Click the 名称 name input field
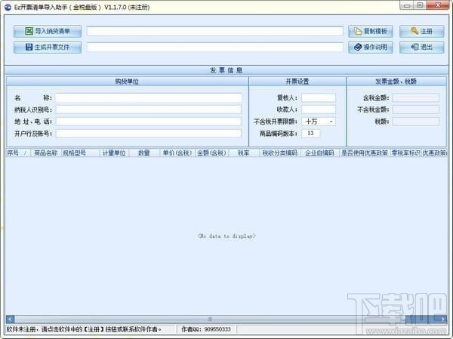453x339 pixels. [149, 97]
